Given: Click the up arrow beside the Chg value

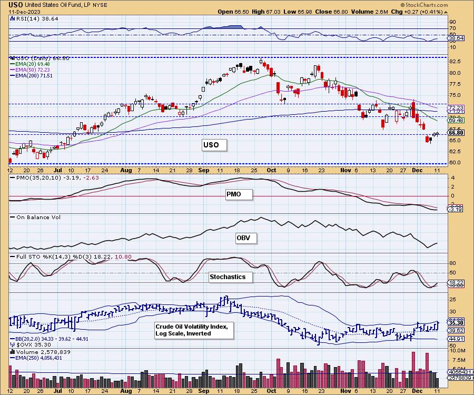Looking at the screenshot, I should 446,12.
